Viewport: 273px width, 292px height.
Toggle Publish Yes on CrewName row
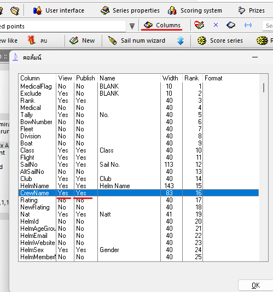tap(81, 193)
